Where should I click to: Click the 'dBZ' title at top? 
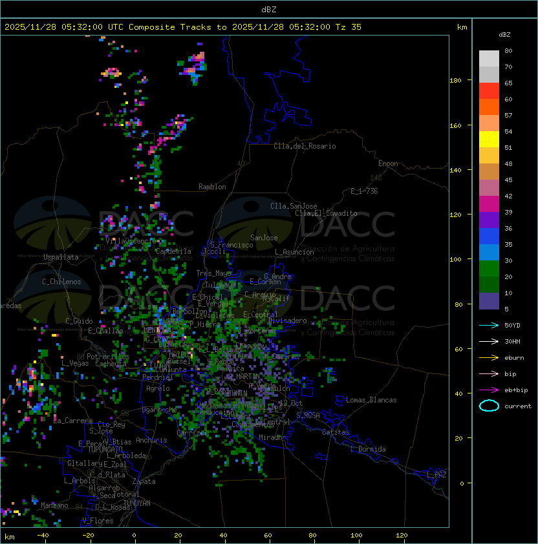[x=269, y=9]
